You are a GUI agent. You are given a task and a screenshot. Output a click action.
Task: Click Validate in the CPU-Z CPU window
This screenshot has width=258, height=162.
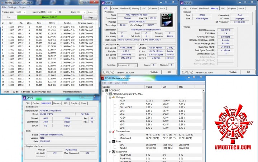click(x=154, y=72)
